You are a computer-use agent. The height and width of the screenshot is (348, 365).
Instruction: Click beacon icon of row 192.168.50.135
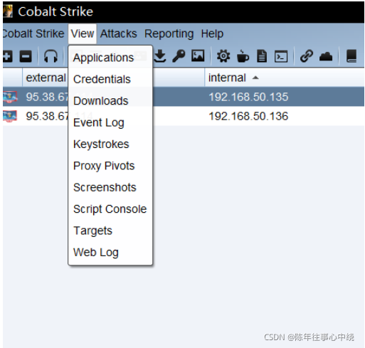pos(10,97)
